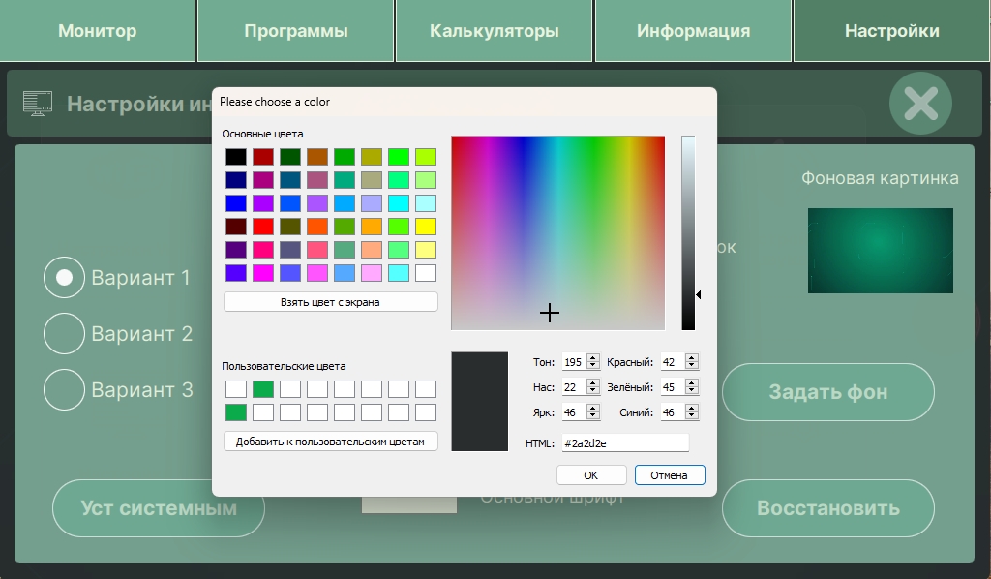Select the Вариант 3 radio button
The image size is (991, 579).
click(64, 389)
